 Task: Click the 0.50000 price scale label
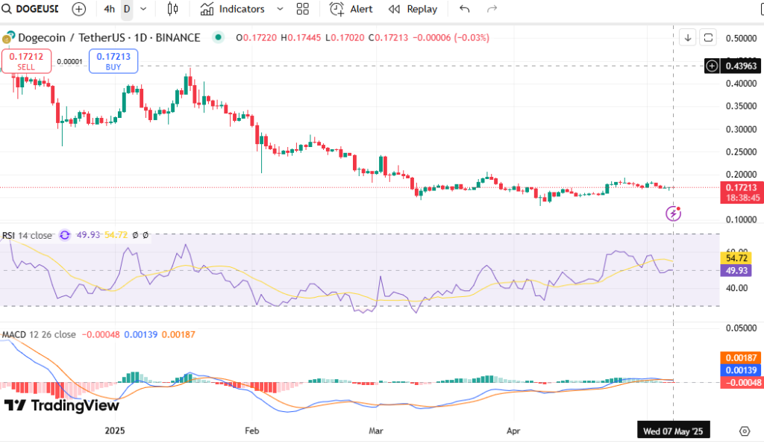741,39
